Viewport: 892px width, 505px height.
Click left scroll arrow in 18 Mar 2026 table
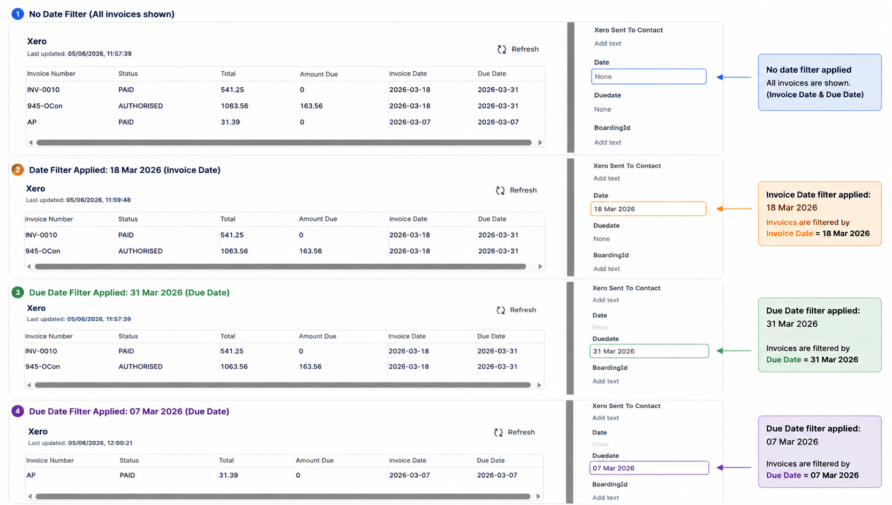[29, 266]
